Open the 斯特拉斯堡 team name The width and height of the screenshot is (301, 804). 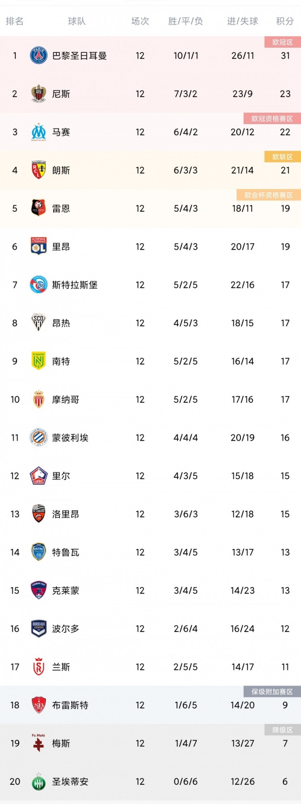click(x=75, y=285)
